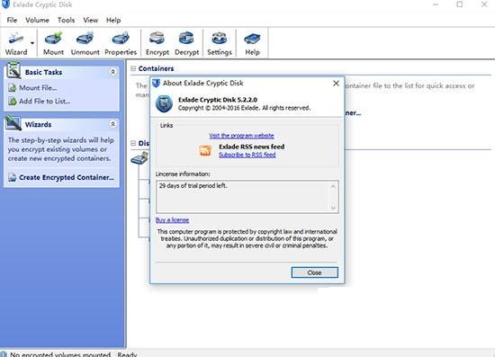
Task: Collapse the Containers section
Action: coord(133,68)
